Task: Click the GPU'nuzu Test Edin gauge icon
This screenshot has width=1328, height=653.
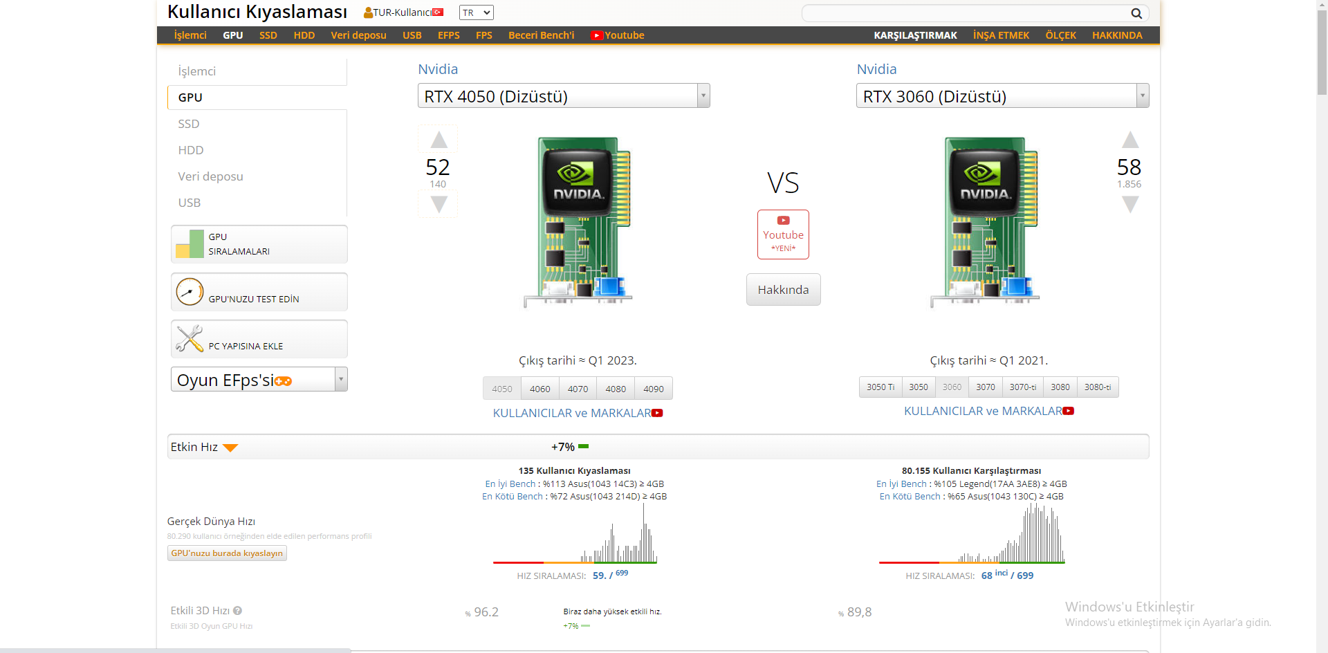Action: tap(190, 292)
